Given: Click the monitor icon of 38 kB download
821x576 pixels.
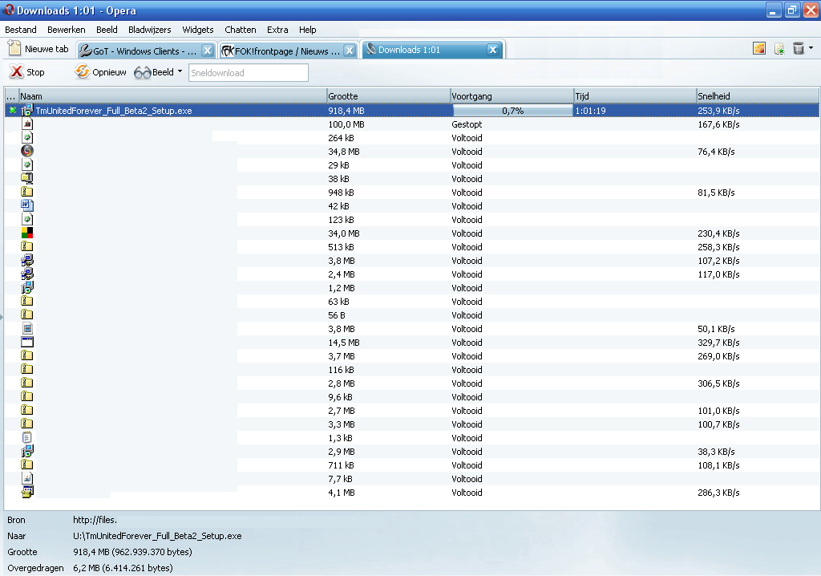Looking at the screenshot, I should [27, 179].
